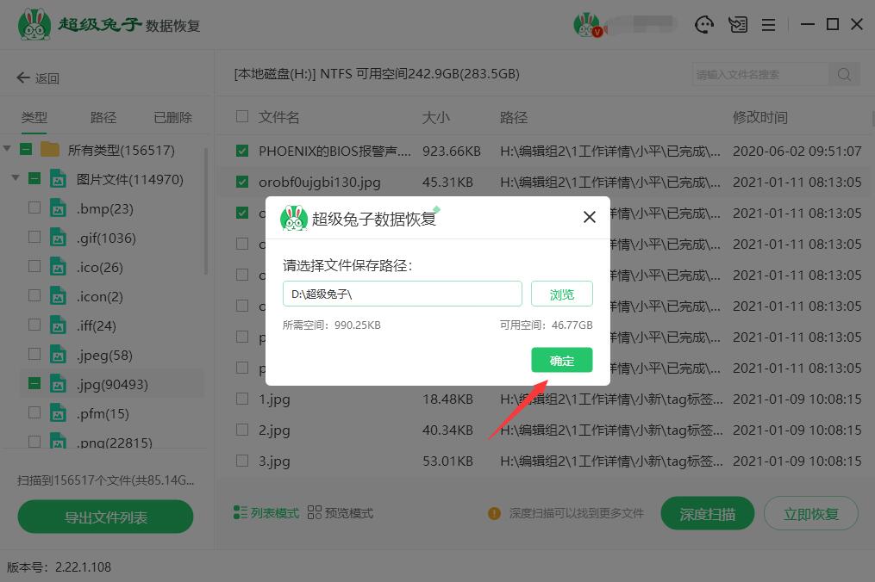The width and height of the screenshot is (875, 582).
Task: Open the user avatar profile icon
Action: [x=587, y=25]
